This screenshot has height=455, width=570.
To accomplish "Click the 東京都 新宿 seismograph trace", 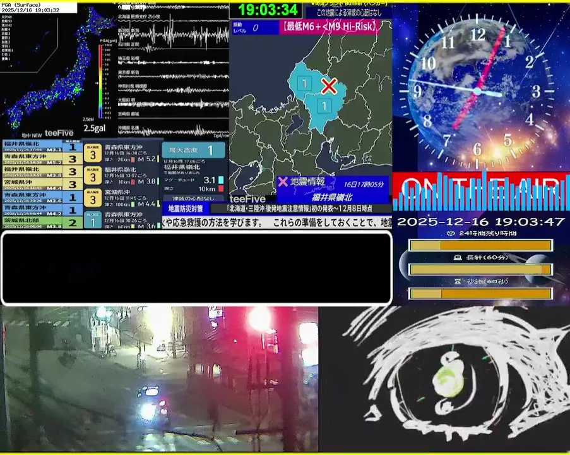I will (x=174, y=75).
